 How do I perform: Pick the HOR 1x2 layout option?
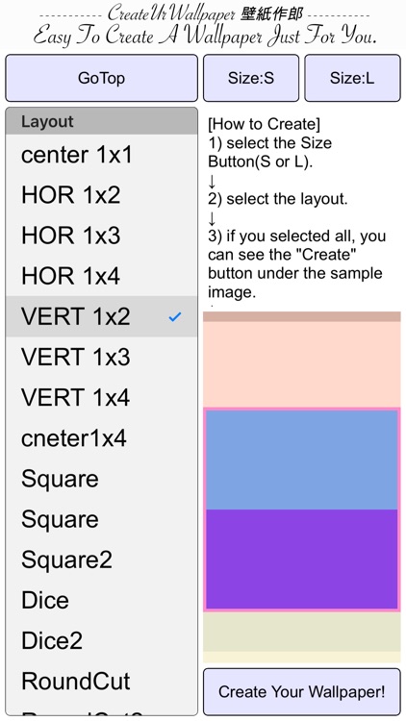pos(101,195)
